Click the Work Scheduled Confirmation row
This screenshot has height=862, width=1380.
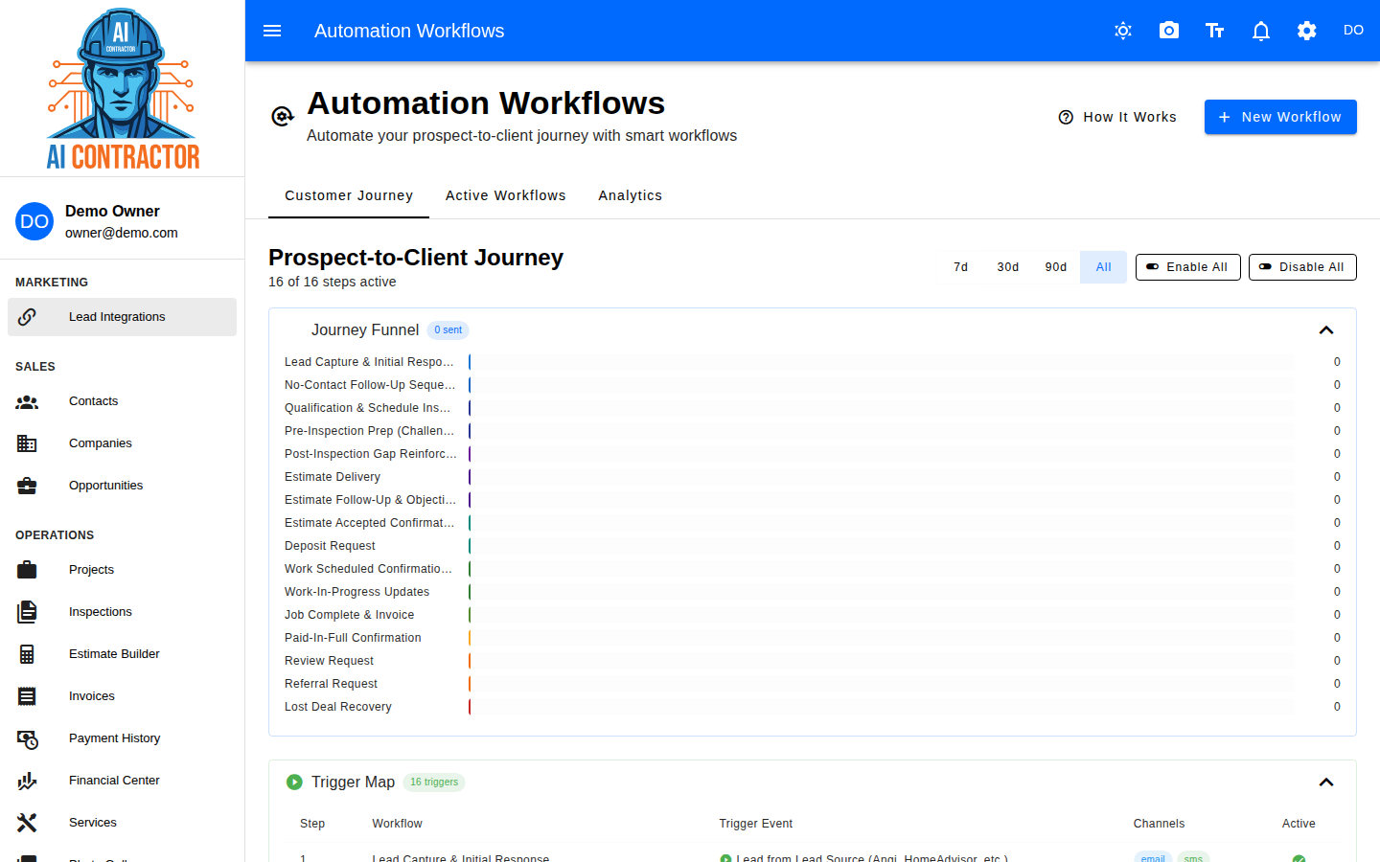click(x=813, y=569)
